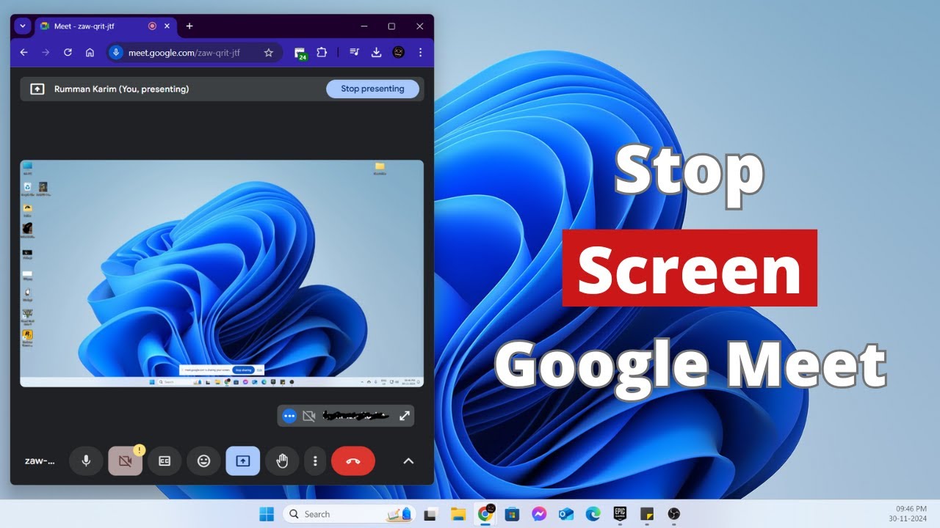Image resolution: width=940 pixels, height=528 pixels.
Task: Click the camera-off icon on the self tile
Action: (x=309, y=416)
